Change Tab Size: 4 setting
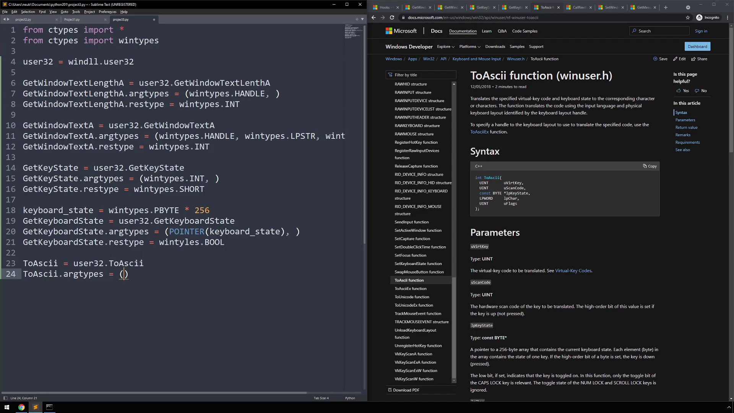 (x=321, y=398)
